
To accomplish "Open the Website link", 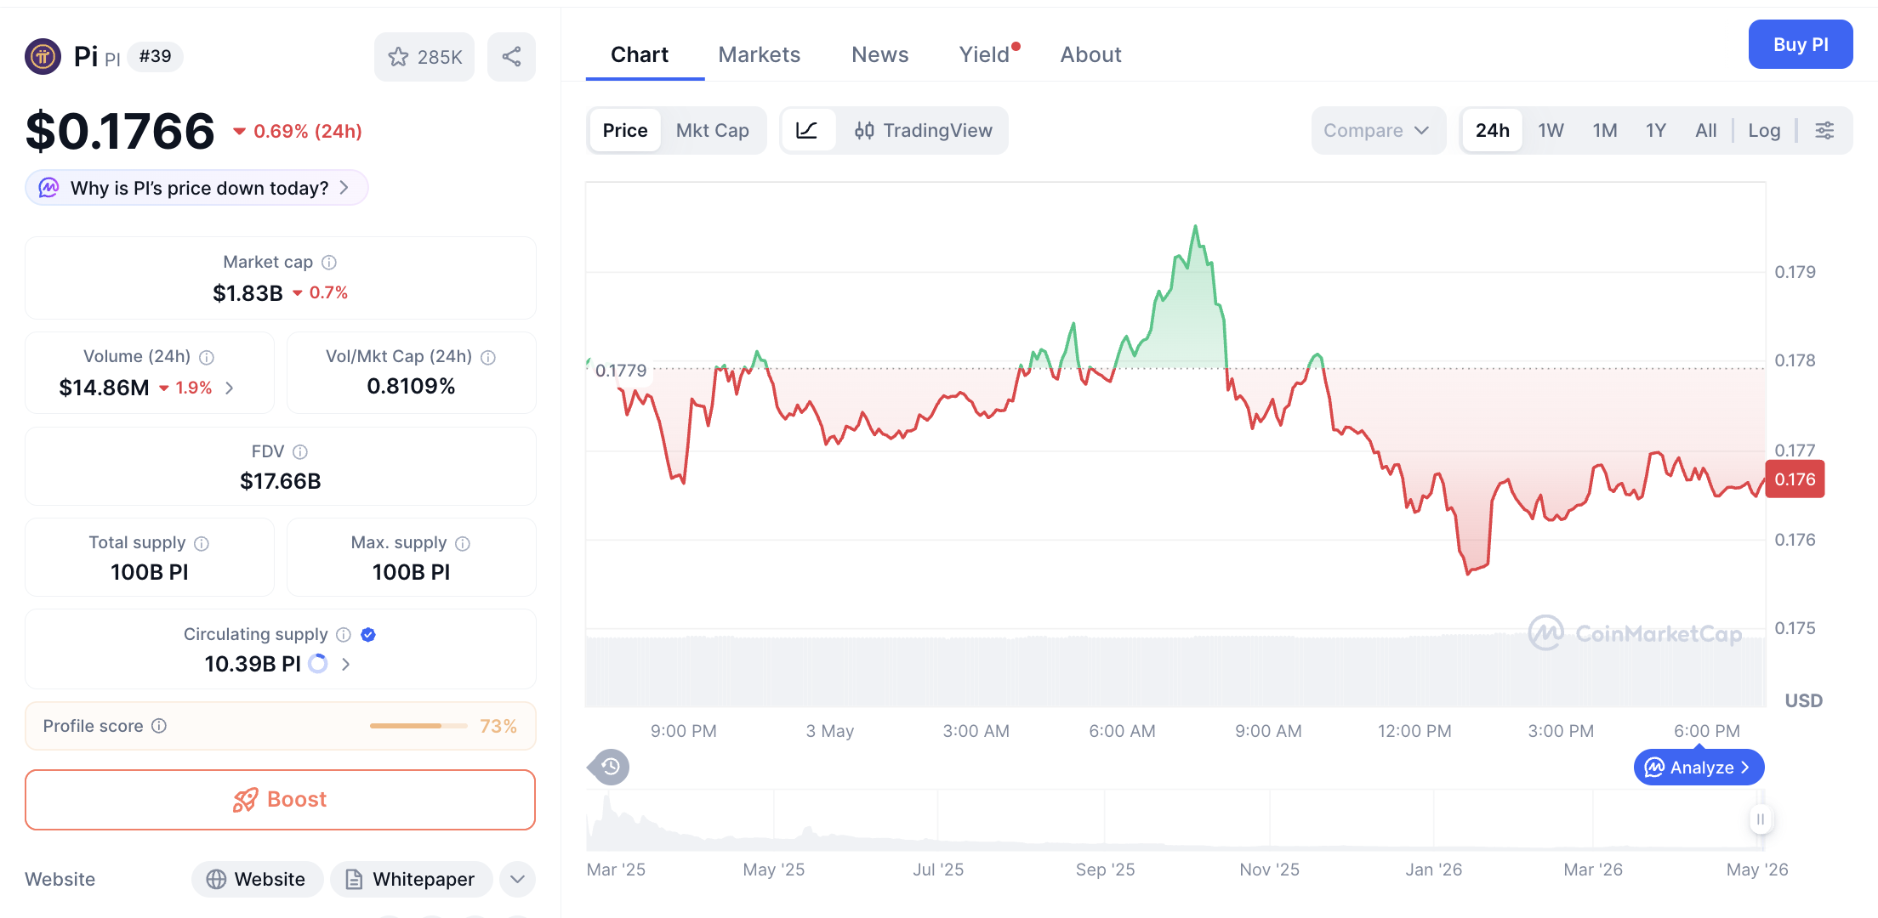I will [258, 879].
